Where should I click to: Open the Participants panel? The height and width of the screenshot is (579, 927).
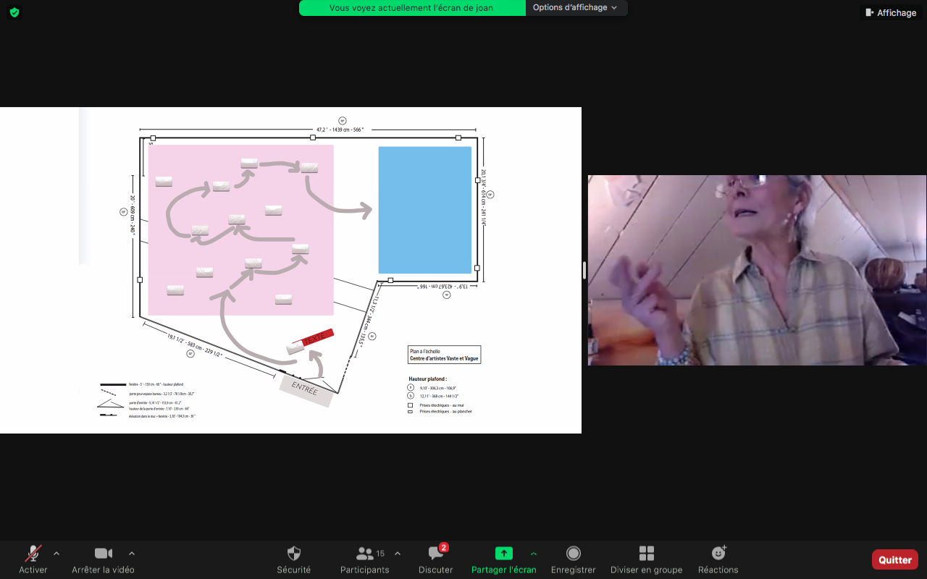[x=365, y=559]
